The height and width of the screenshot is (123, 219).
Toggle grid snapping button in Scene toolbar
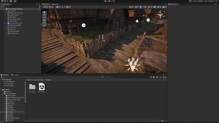pyautogui.click(x=62, y=7)
